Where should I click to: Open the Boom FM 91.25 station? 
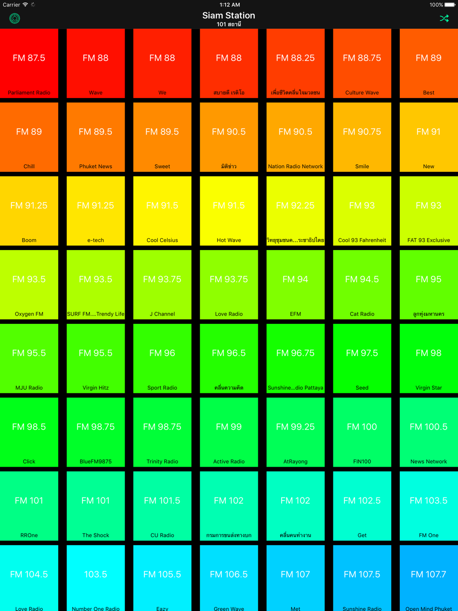(29, 211)
